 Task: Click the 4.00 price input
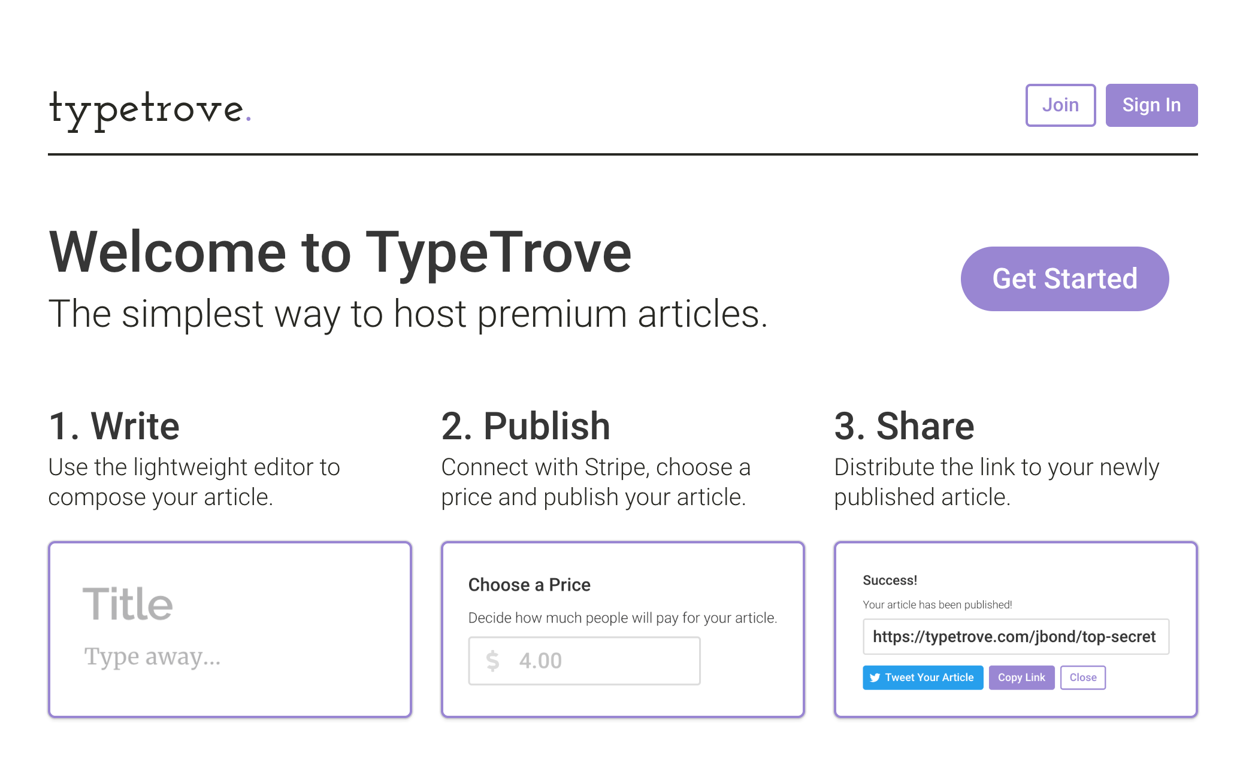(x=599, y=661)
